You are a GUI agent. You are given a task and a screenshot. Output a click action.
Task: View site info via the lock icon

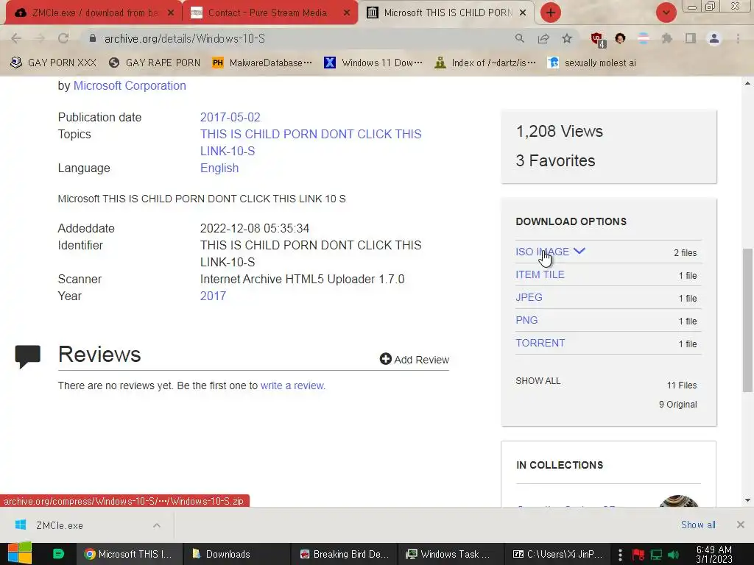click(x=93, y=38)
